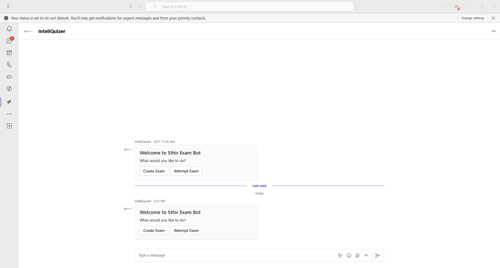Open the Copilot icon in sidebar
The image size is (500, 268).
[x=9, y=89]
